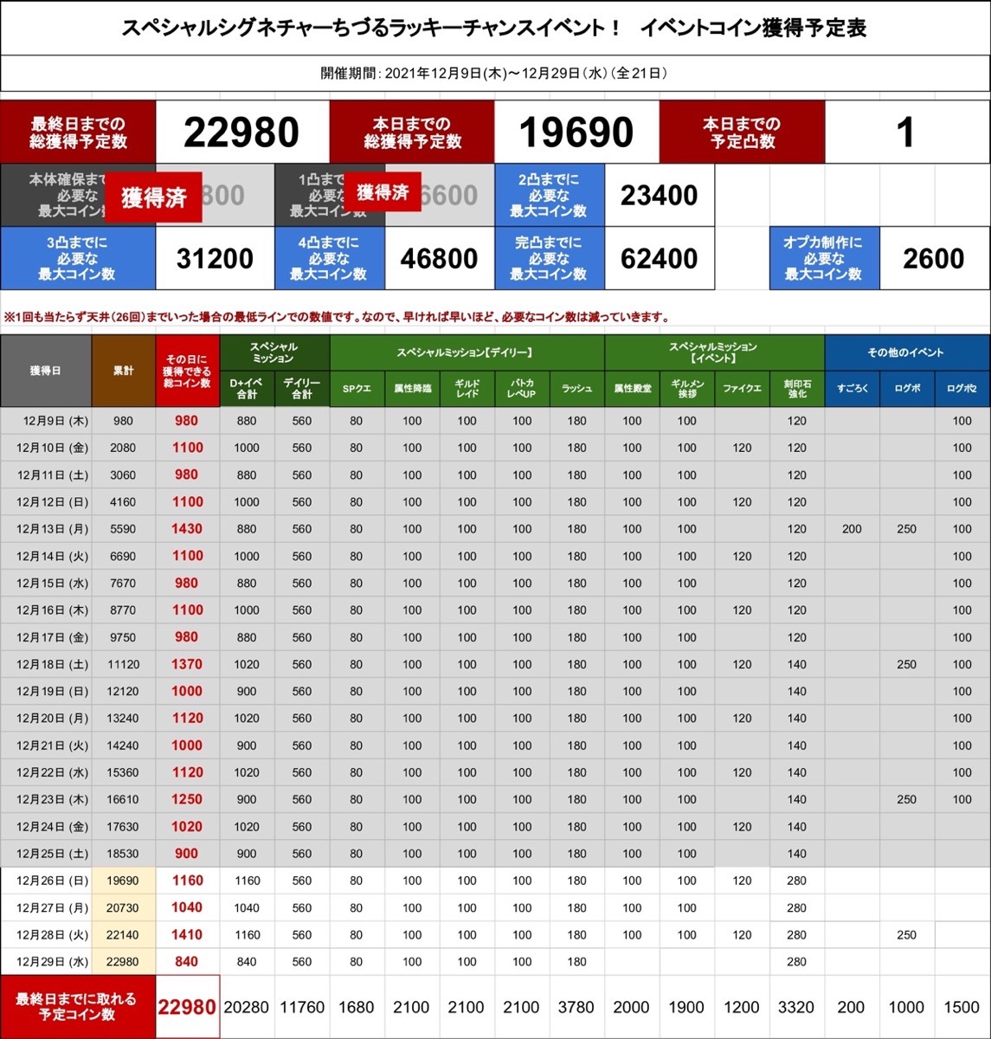Screen dimensions: 991x1039
Task: Click the blue その他のイベント group header
Action: click(x=906, y=352)
